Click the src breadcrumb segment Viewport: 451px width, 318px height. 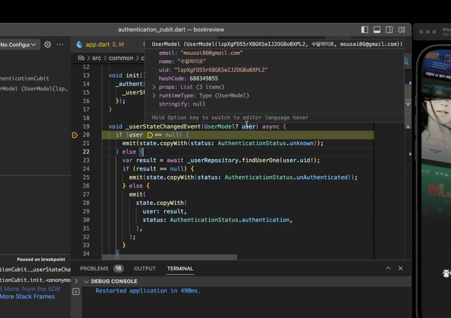click(x=97, y=58)
